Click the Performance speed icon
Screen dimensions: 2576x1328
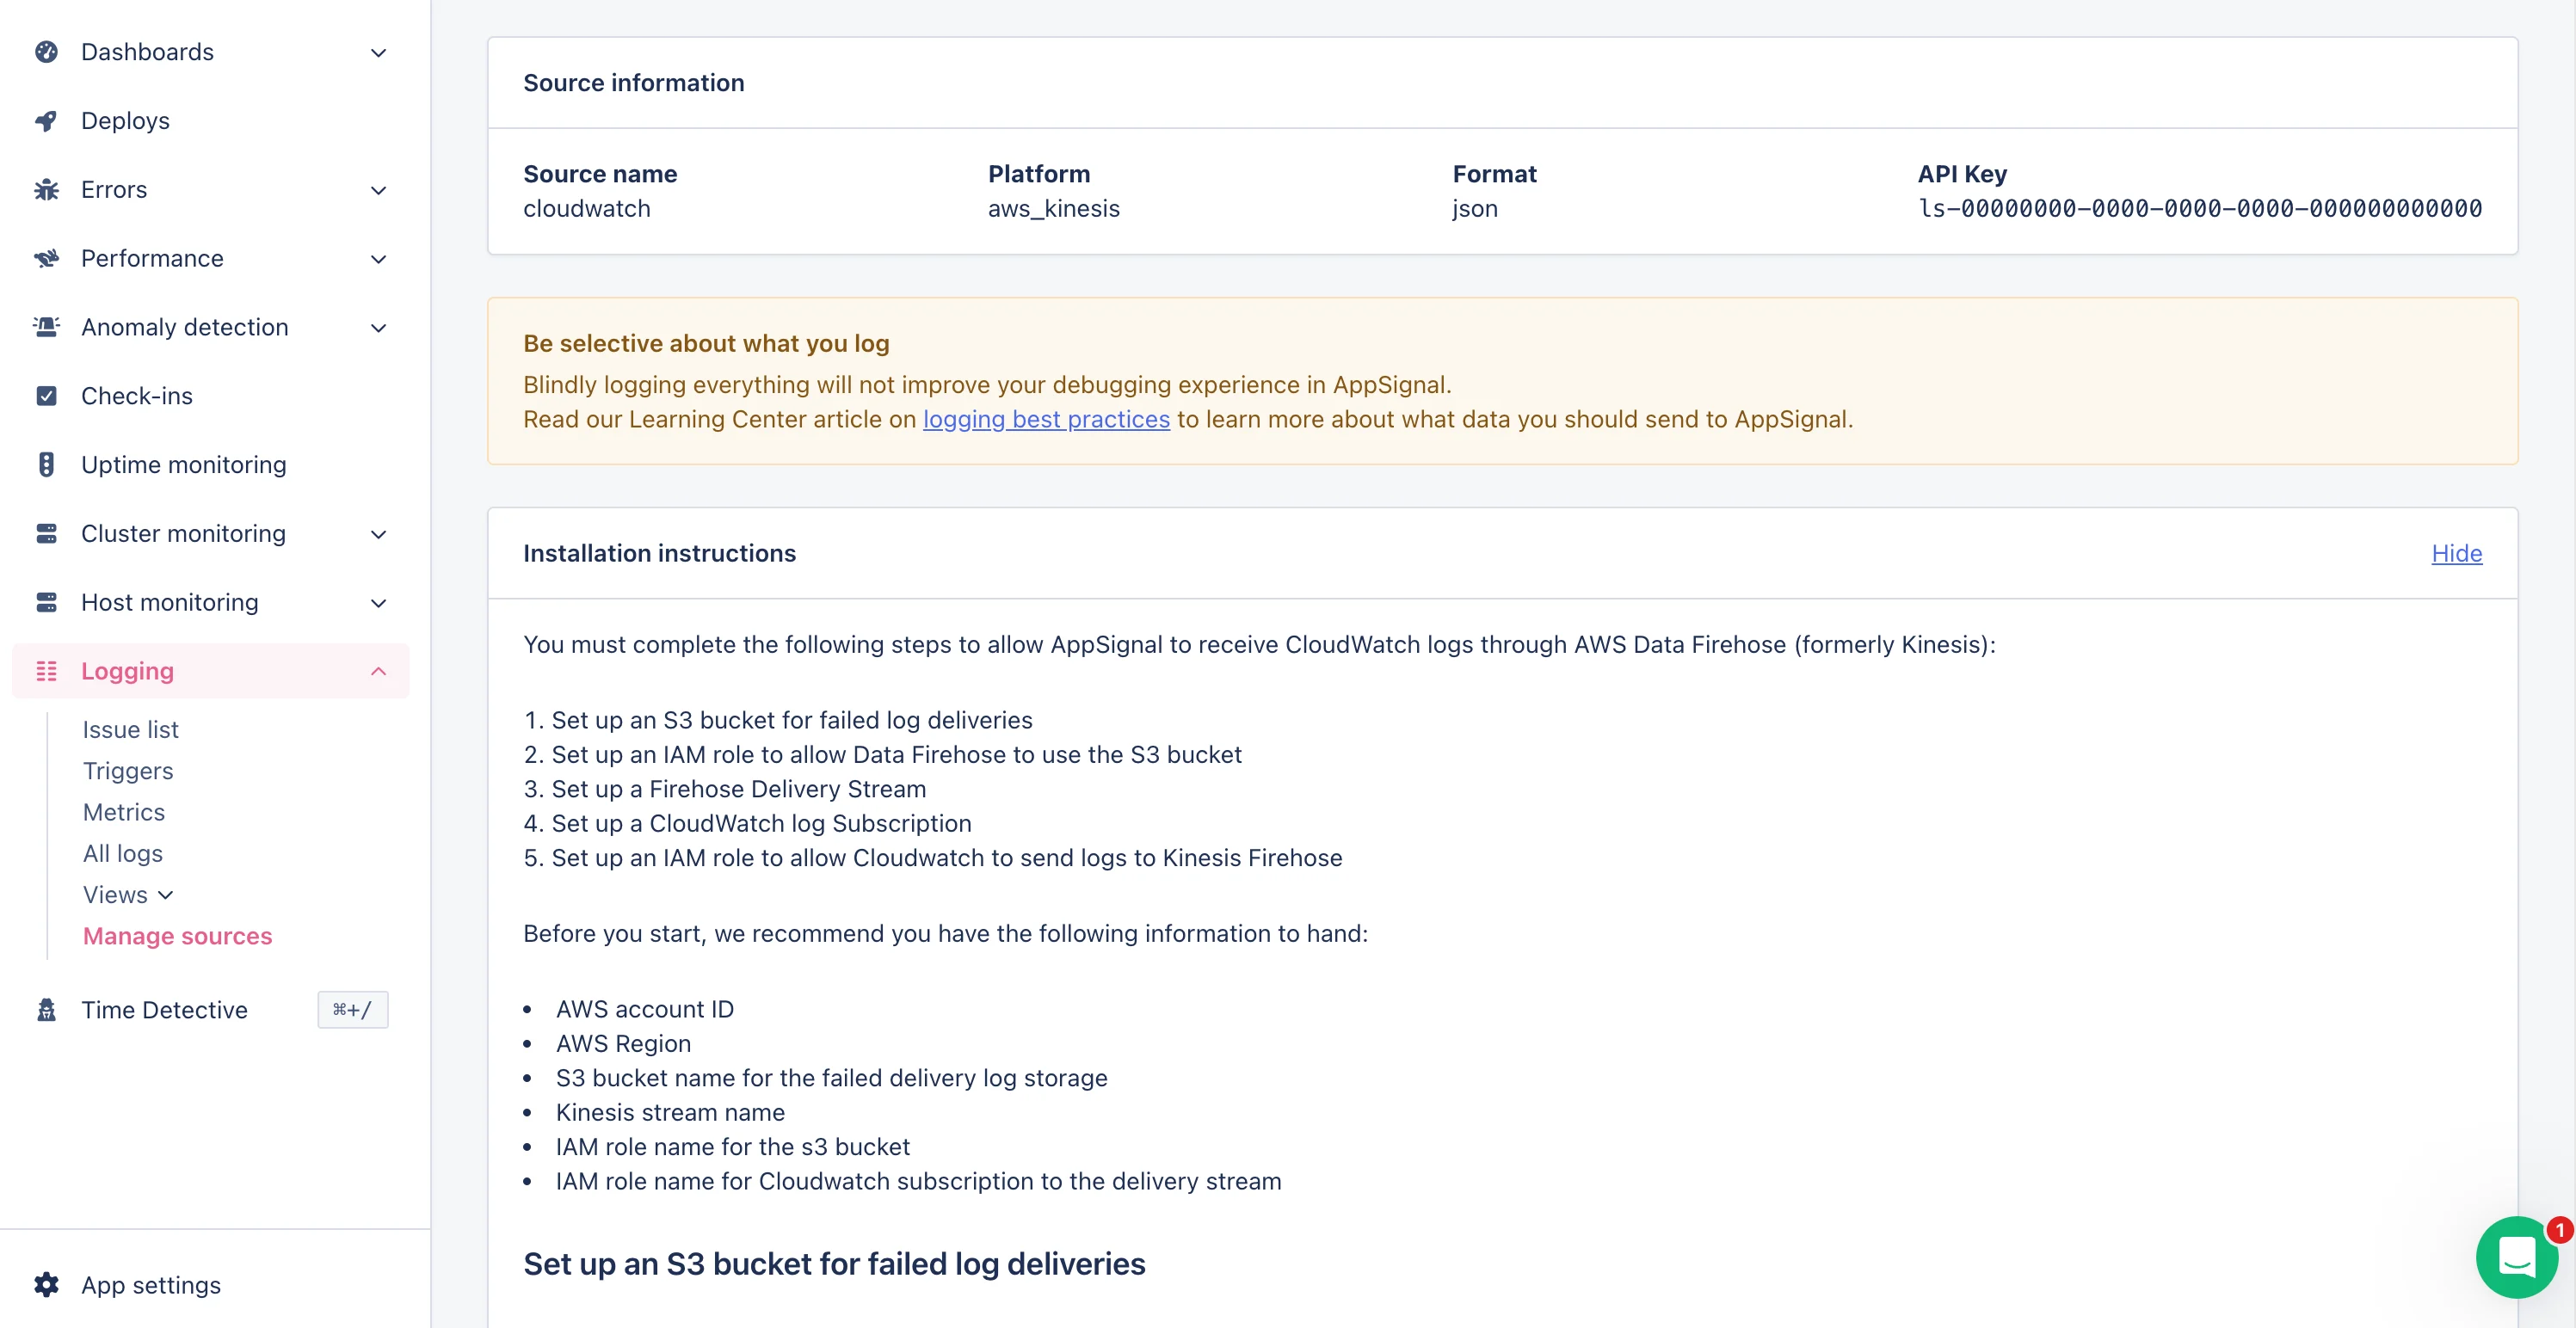tap(46, 259)
